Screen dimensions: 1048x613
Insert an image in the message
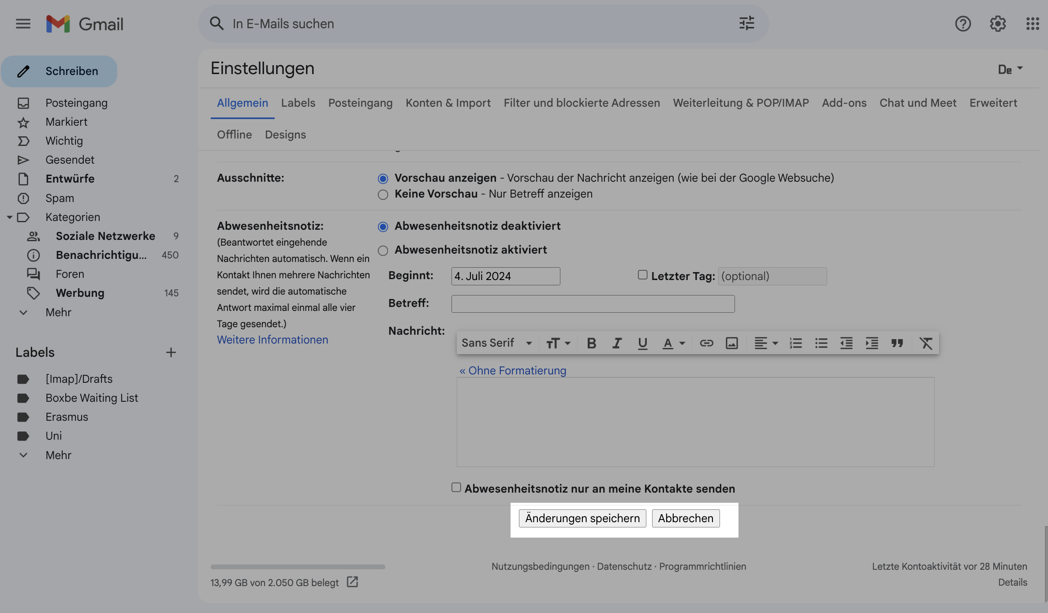coord(732,343)
